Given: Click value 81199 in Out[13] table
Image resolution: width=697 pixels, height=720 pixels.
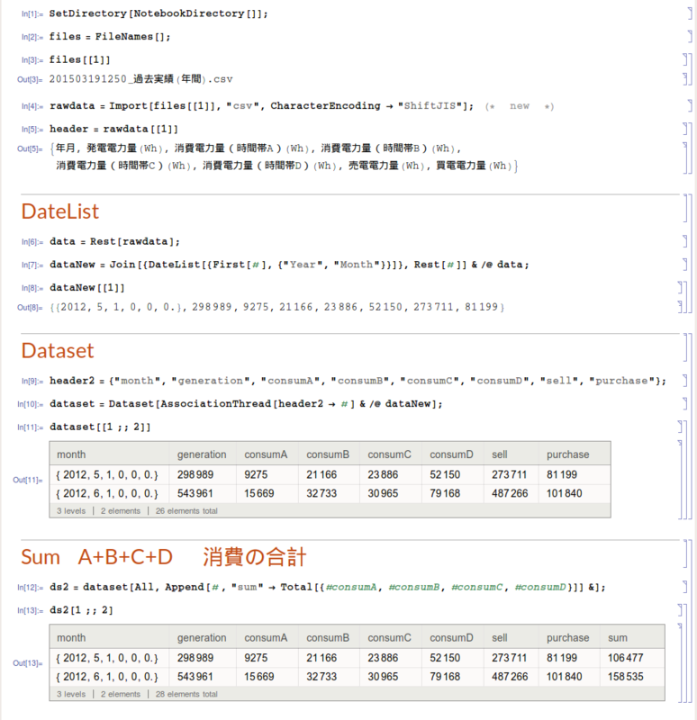Looking at the screenshot, I should pos(561,658).
